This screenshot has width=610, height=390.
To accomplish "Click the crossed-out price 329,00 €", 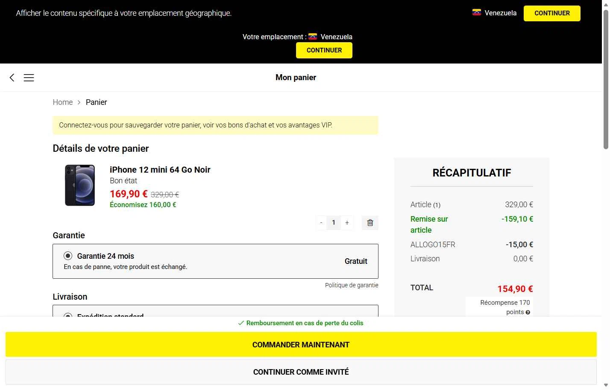I will coord(165,195).
